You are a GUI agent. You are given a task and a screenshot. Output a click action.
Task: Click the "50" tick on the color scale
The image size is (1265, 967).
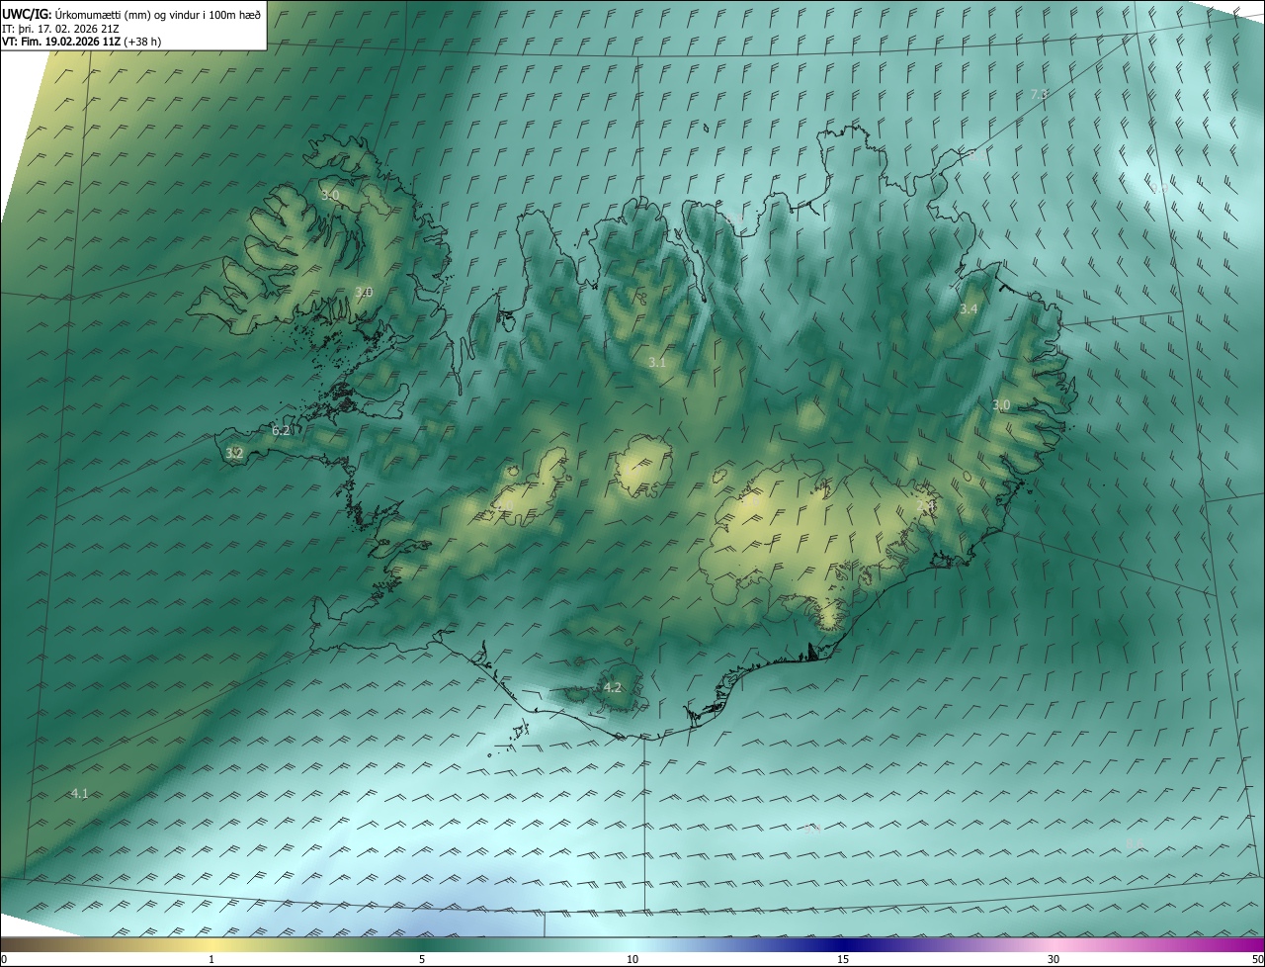coord(1257,959)
